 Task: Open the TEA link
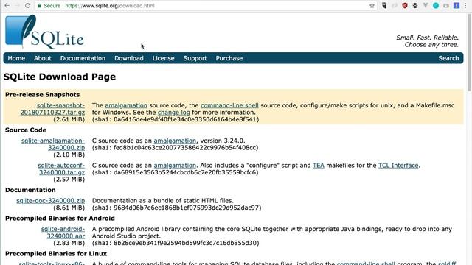[x=318, y=165]
